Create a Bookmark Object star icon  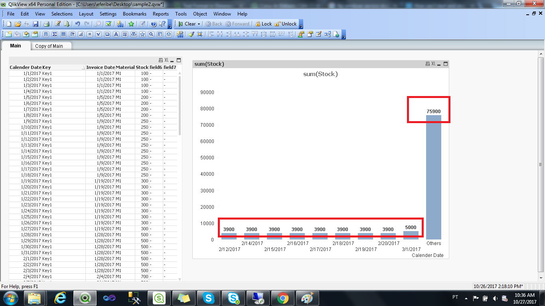(x=142, y=34)
